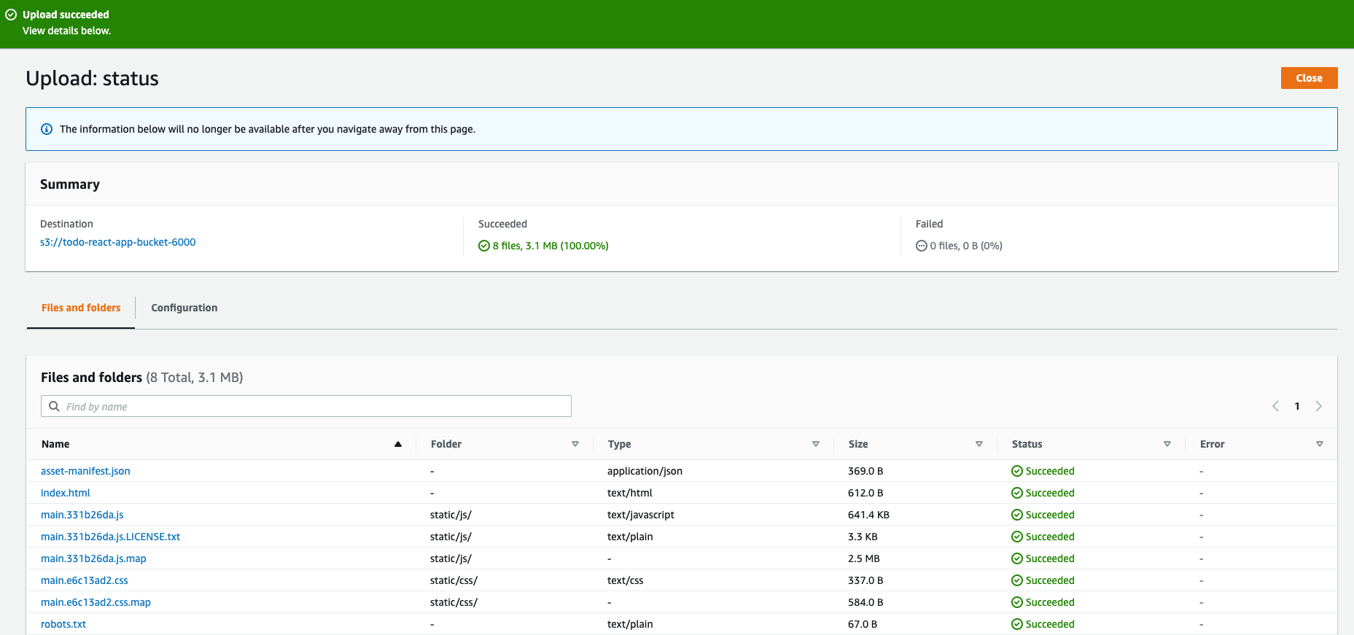This screenshot has width=1354, height=635.
Task: Click the 67.0 B size value
Action: 863,624
